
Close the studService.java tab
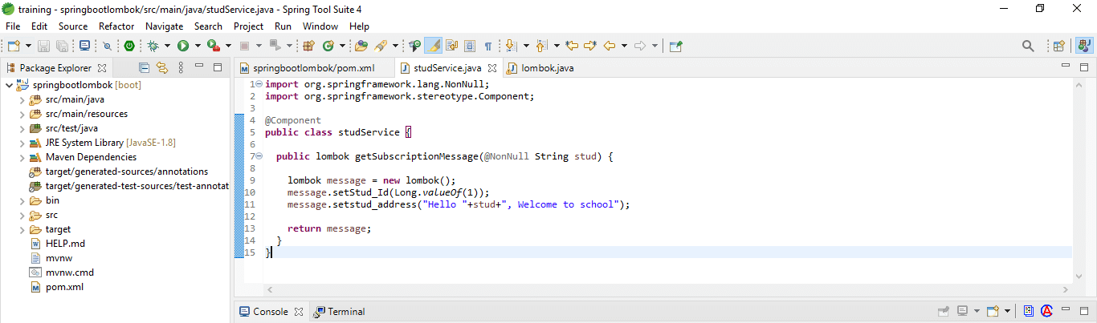(491, 68)
